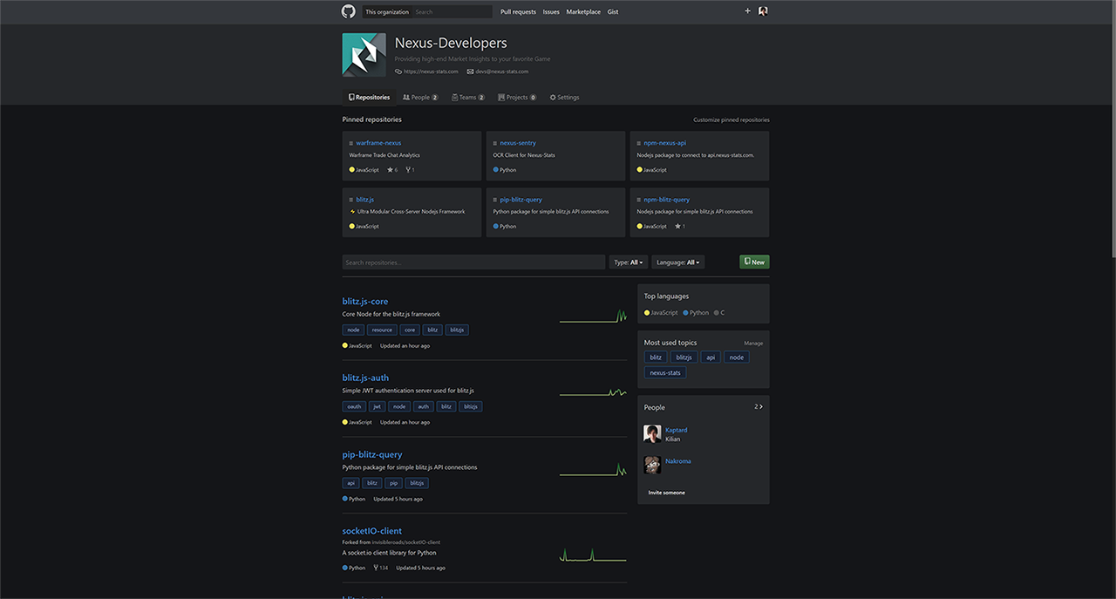Viewport: 1116px width, 599px height.
Task: Click Marketplace in the top navigation
Action: click(583, 11)
